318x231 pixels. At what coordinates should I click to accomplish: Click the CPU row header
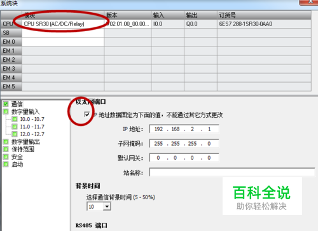[x=11, y=24]
